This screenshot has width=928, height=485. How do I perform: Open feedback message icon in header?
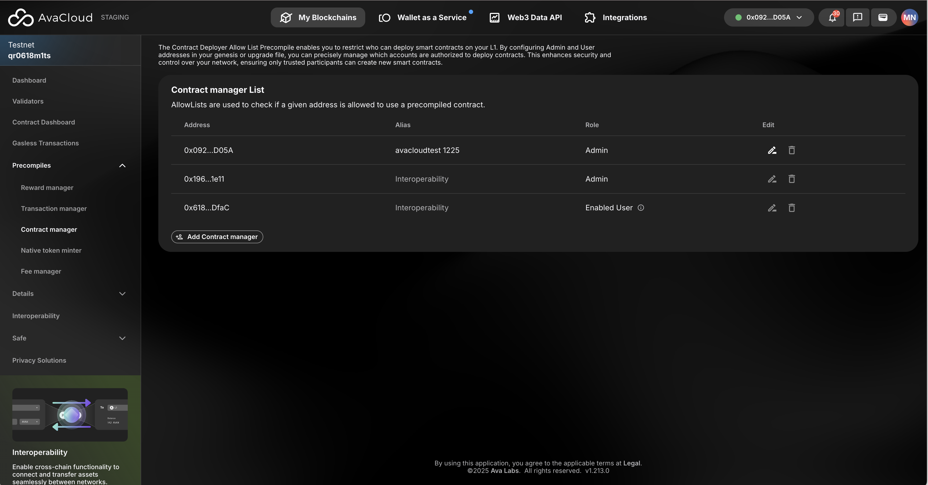(857, 17)
